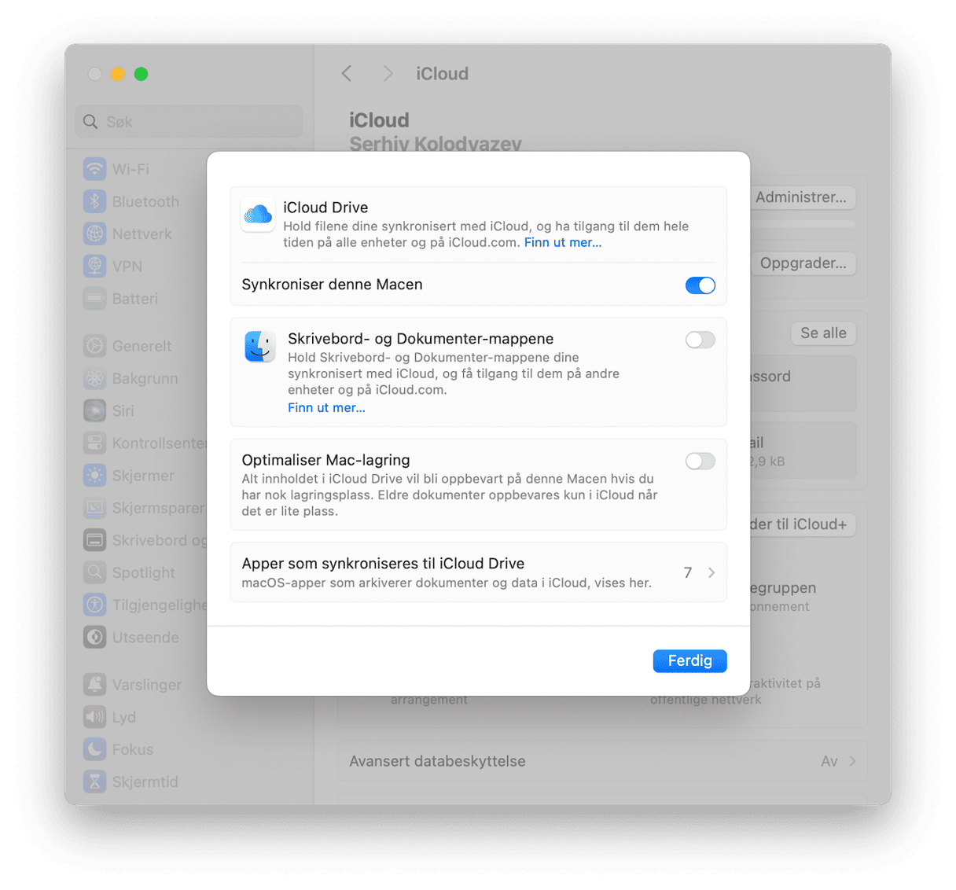Select the Wi-Fi icon in sidebar
The width and height of the screenshot is (956, 890).
pos(94,169)
